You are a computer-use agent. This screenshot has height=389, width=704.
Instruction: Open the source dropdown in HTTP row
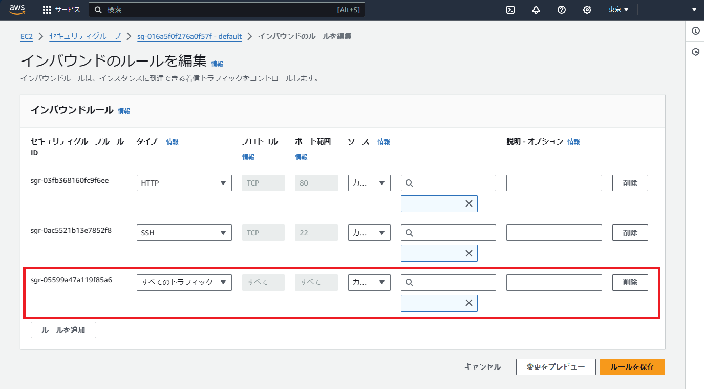369,183
